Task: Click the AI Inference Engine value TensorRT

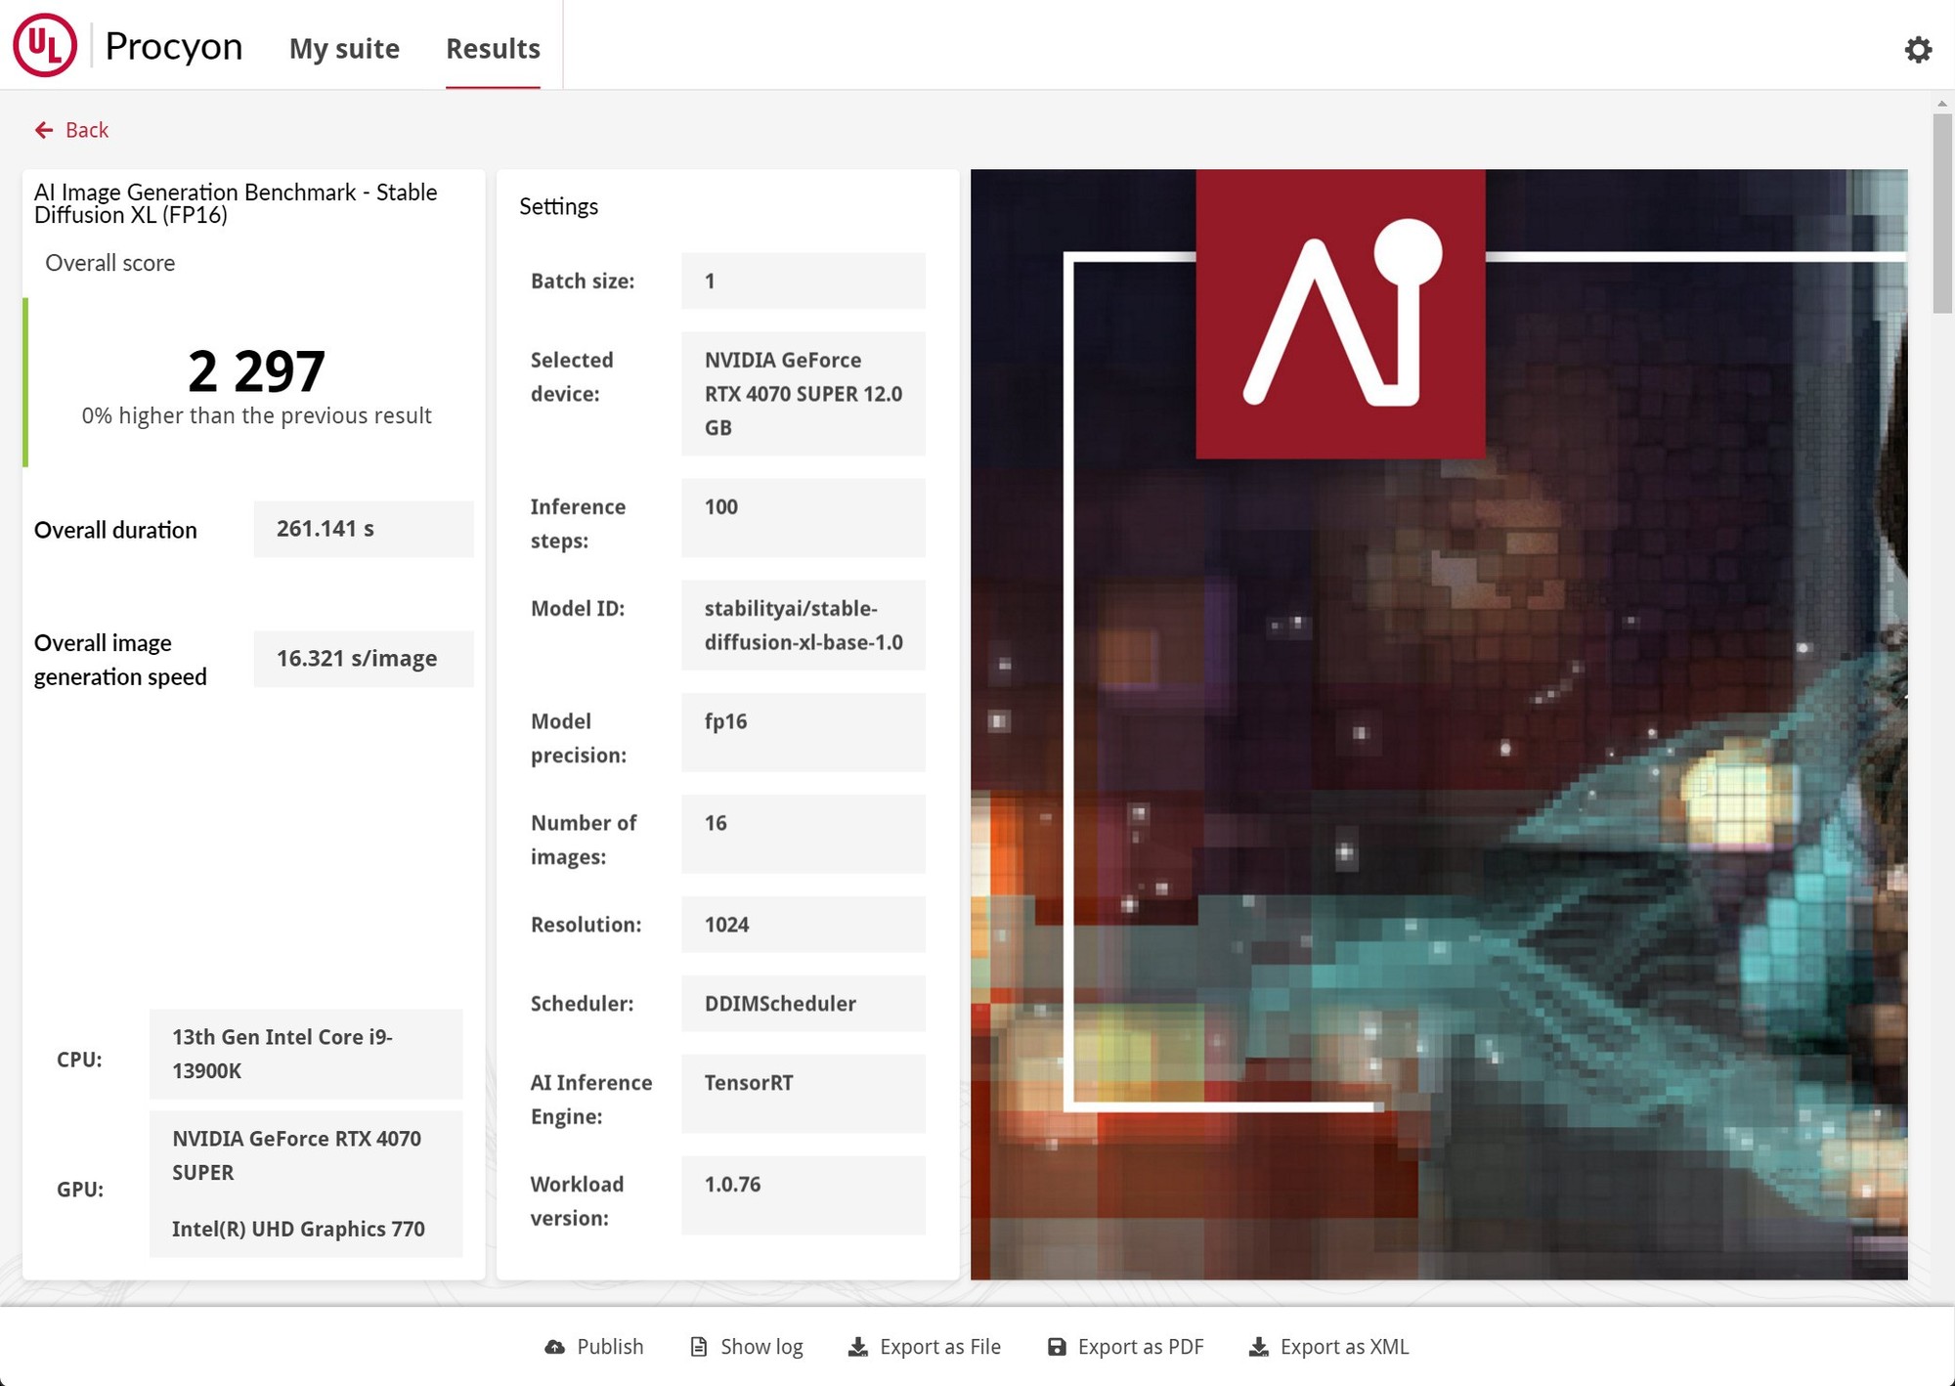Action: pos(804,1095)
